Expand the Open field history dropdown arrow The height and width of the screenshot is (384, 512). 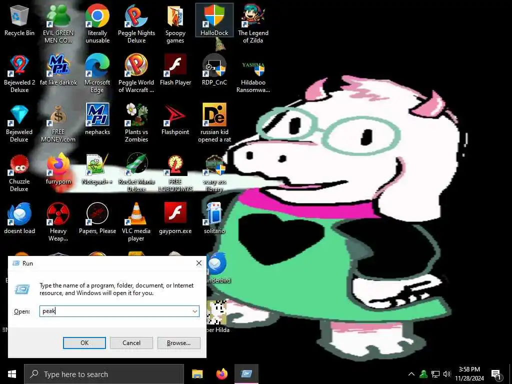point(195,311)
